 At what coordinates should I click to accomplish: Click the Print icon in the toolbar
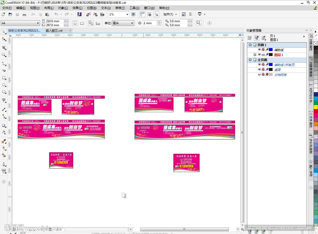click(24, 14)
